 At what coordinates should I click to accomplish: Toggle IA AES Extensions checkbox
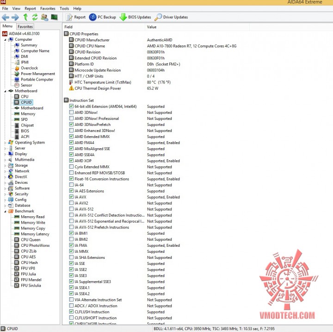(71, 191)
